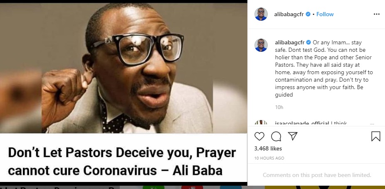Viewport: 385px width, 189px height.
Task: Open comments via the speech bubble icon
Action: tap(276, 136)
